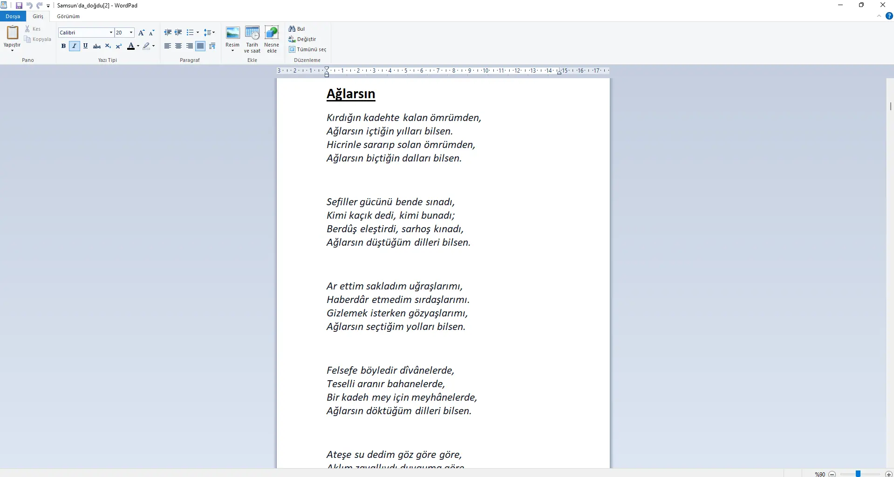Click Tümünü seç to select all
This screenshot has width=894, height=477.
point(307,49)
